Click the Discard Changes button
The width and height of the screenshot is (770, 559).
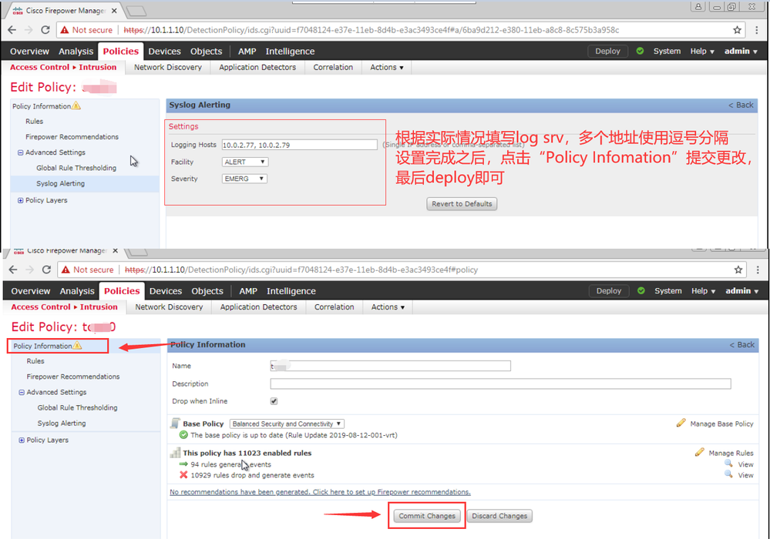499,516
